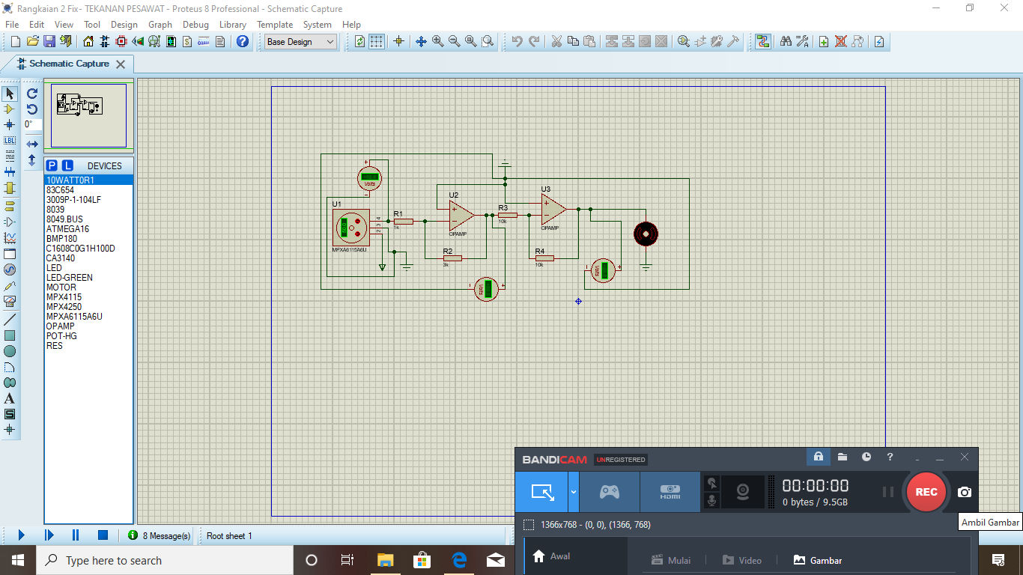Open the Bandicam camera screenshot button
Screen dimensions: 1023x575
point(965,492)
